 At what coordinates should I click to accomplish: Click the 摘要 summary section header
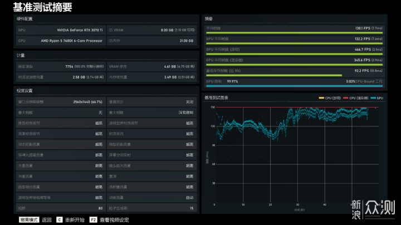coord(209,18)
